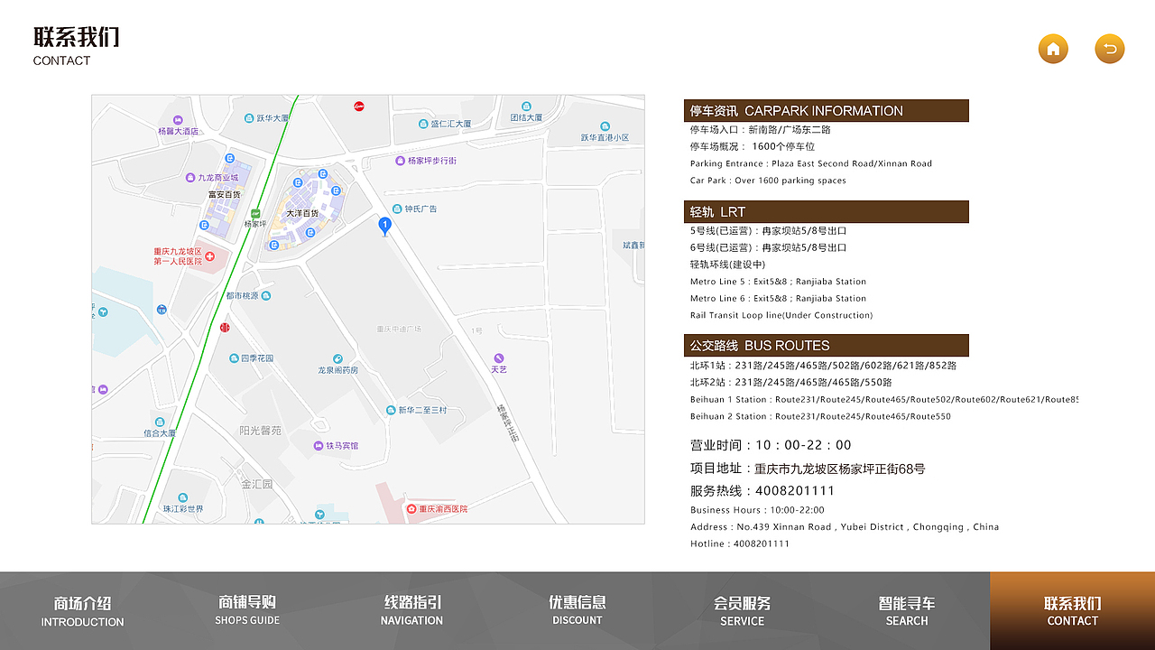The width and height of the screenshot is (1155, 650).
Task: Click the golden Back arrow icon
Action: tap(1110, 49)
